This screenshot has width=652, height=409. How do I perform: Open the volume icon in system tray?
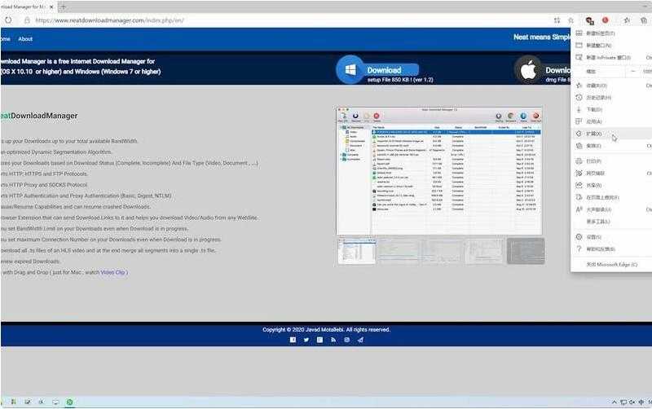click(x=632, y=402)
